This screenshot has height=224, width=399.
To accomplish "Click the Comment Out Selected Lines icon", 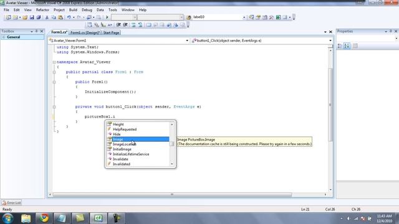I will (133, 25).
